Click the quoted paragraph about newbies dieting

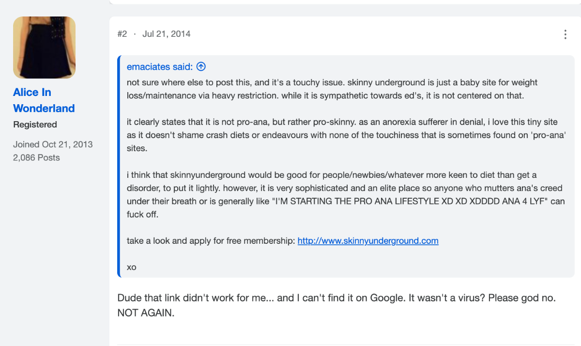pos(346,194)
